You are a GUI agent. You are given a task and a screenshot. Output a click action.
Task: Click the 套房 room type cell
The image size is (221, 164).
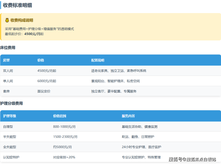pyautogui.click(x=6, y=91)
